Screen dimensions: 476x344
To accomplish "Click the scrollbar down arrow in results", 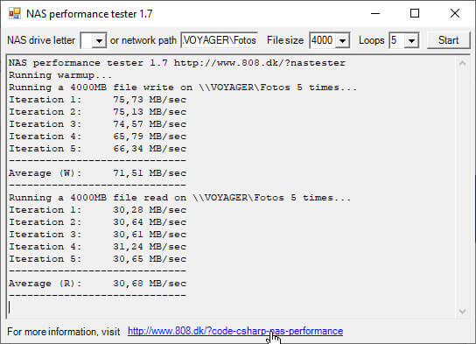I will coord(462,312).
